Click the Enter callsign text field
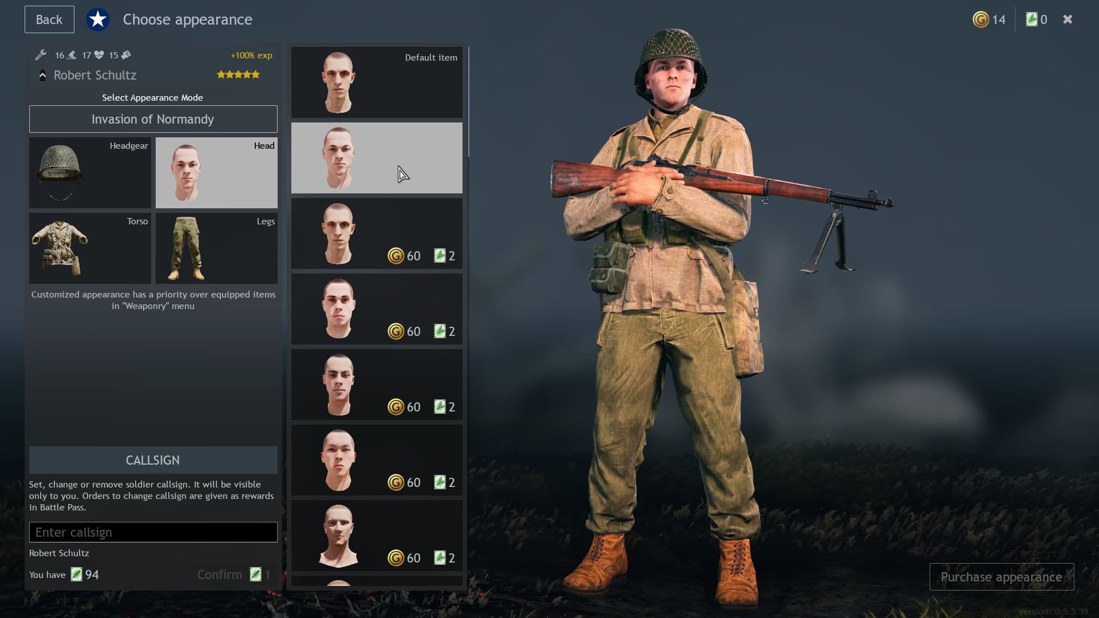This screenshot has height=618, width=1099. tap(153, 532)
